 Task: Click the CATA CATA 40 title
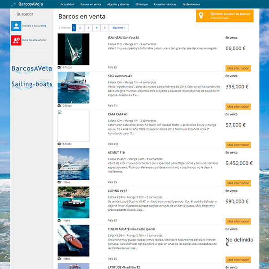click(117, 114)
